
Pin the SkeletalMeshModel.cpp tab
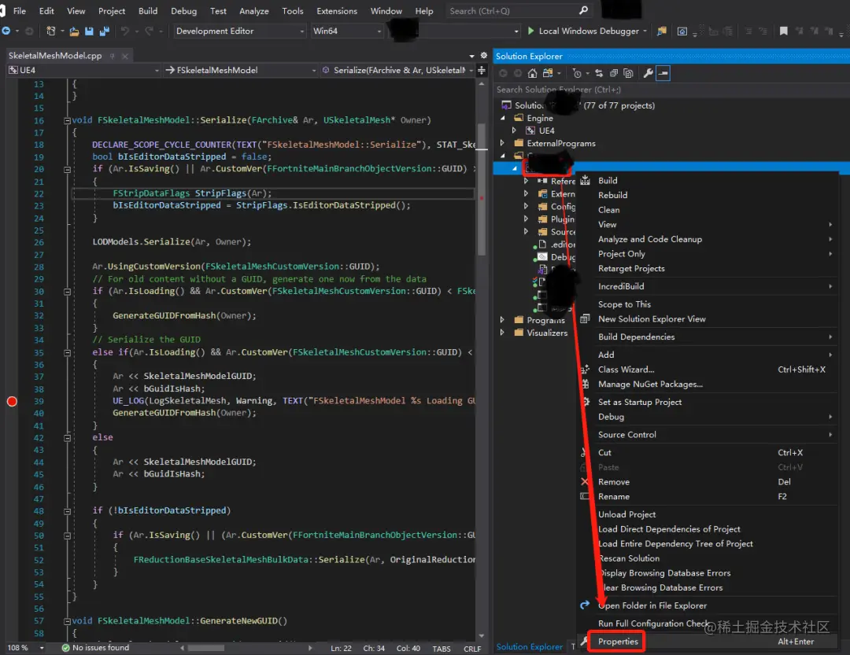[113, 56]
